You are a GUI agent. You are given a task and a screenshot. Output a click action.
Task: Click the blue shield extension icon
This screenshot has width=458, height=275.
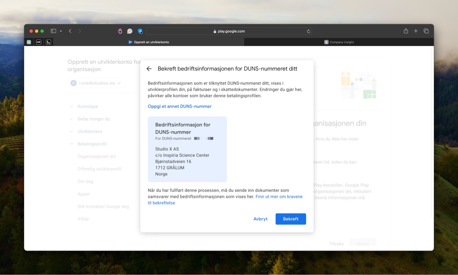(x=140, y=31)
